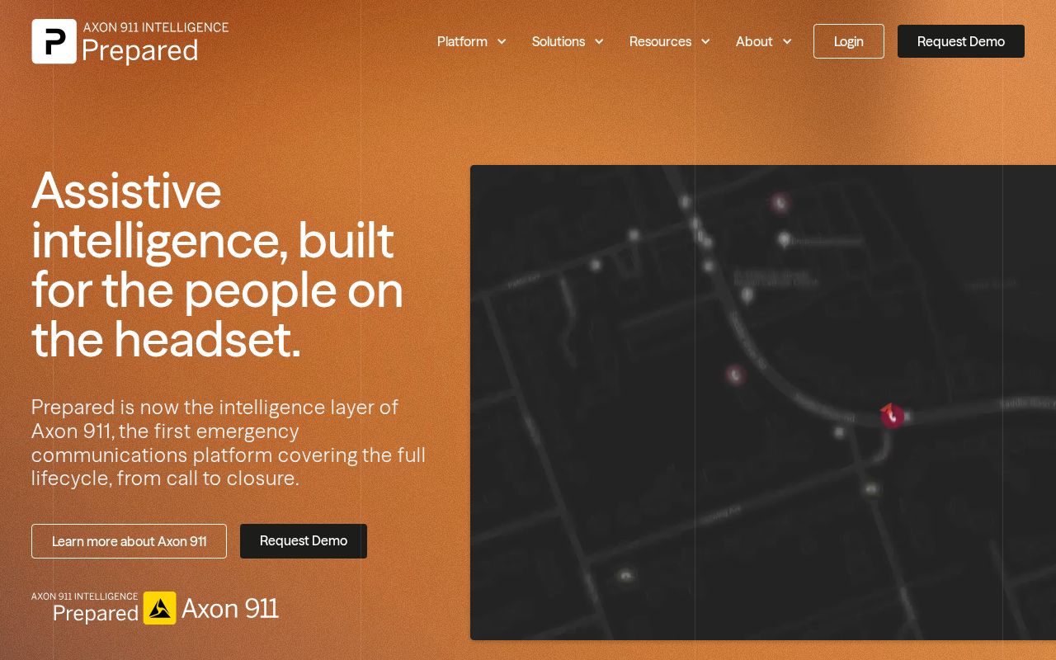Click Learn more about Axon 911

129,541
